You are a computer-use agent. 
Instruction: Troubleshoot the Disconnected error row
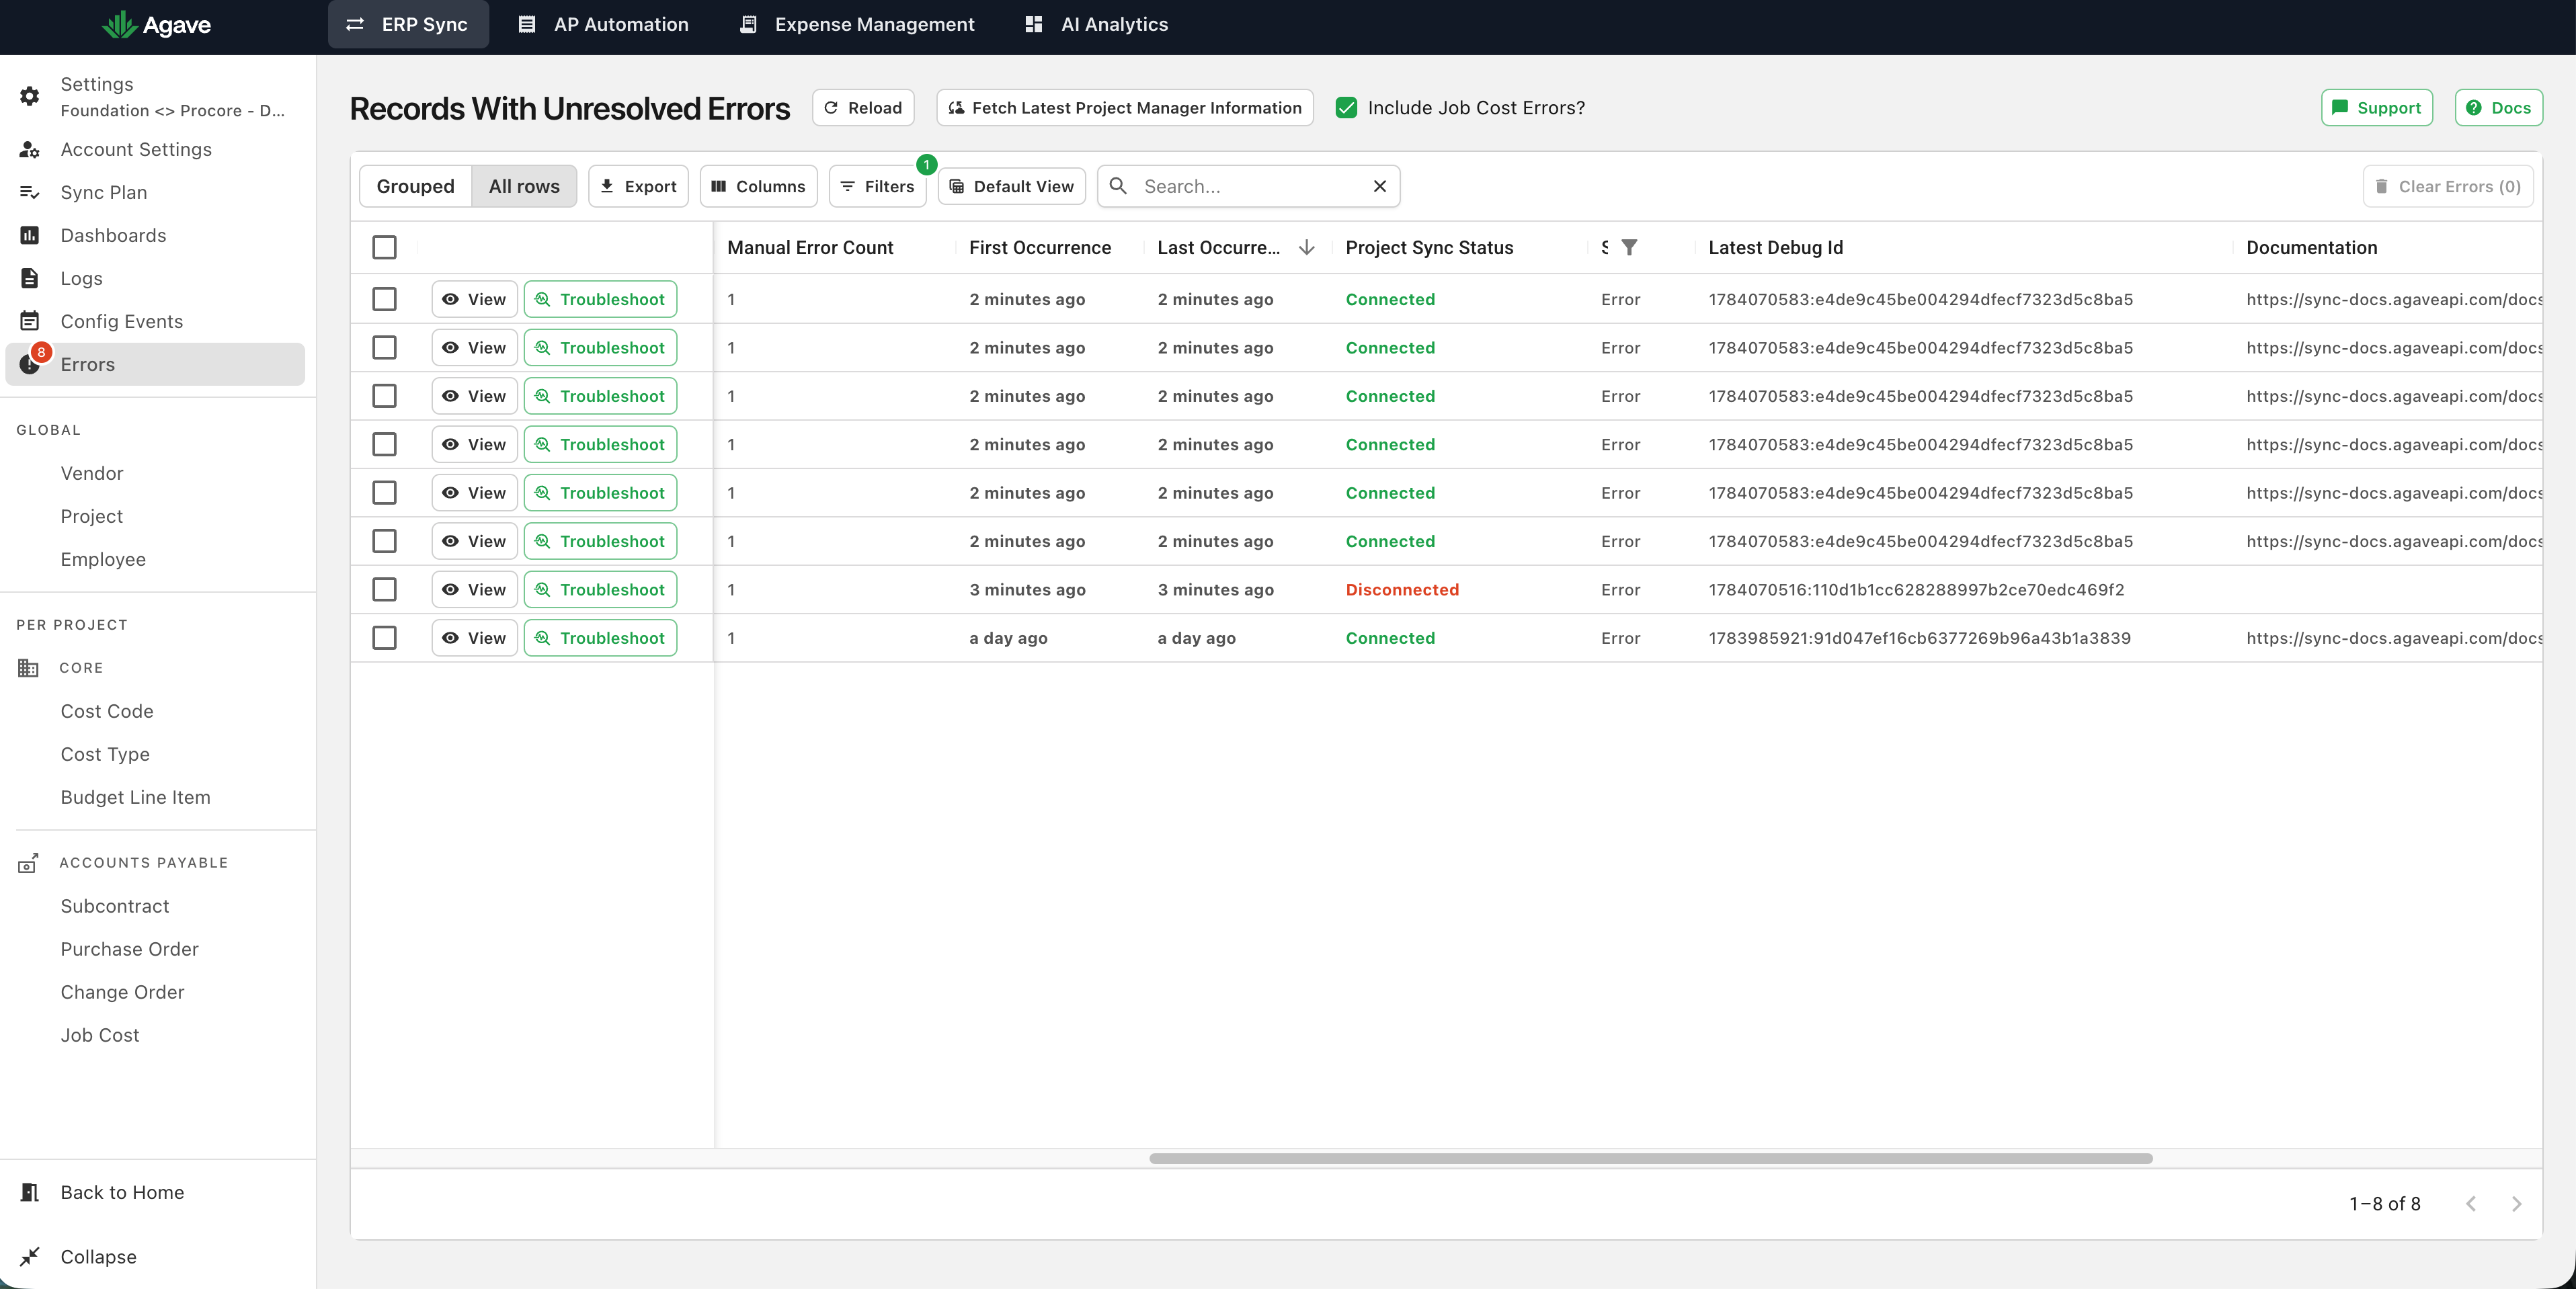point(600,589)
